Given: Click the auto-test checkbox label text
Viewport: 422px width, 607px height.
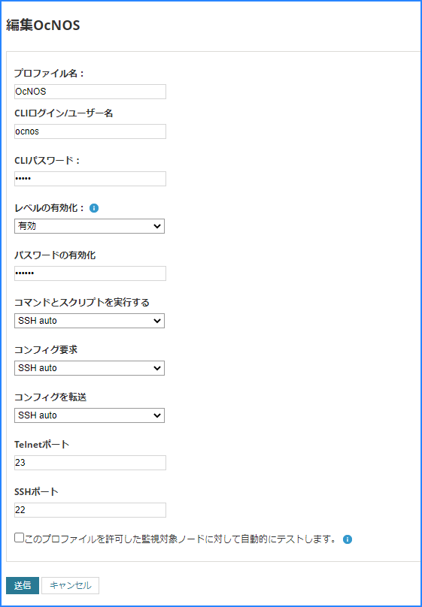Looking at the screenshot, I should [181, 539].
